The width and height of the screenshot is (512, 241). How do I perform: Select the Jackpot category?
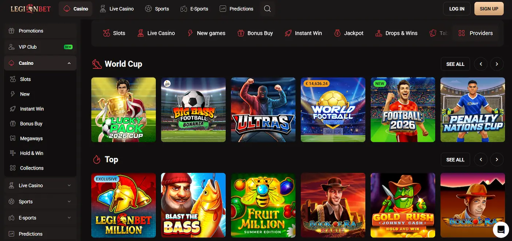click(x=349, y=33)
